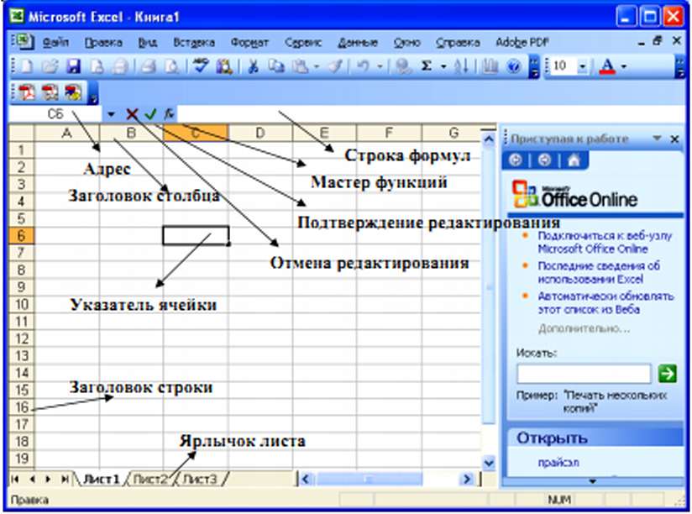Paste using the clipboard icon
This screenshot has height=514, width=692.
(301, 66)
